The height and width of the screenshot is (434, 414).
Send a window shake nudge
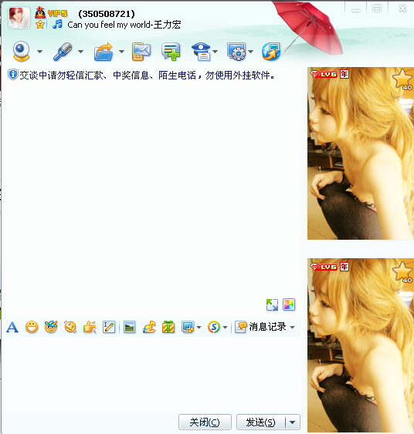tap(70, 327)
